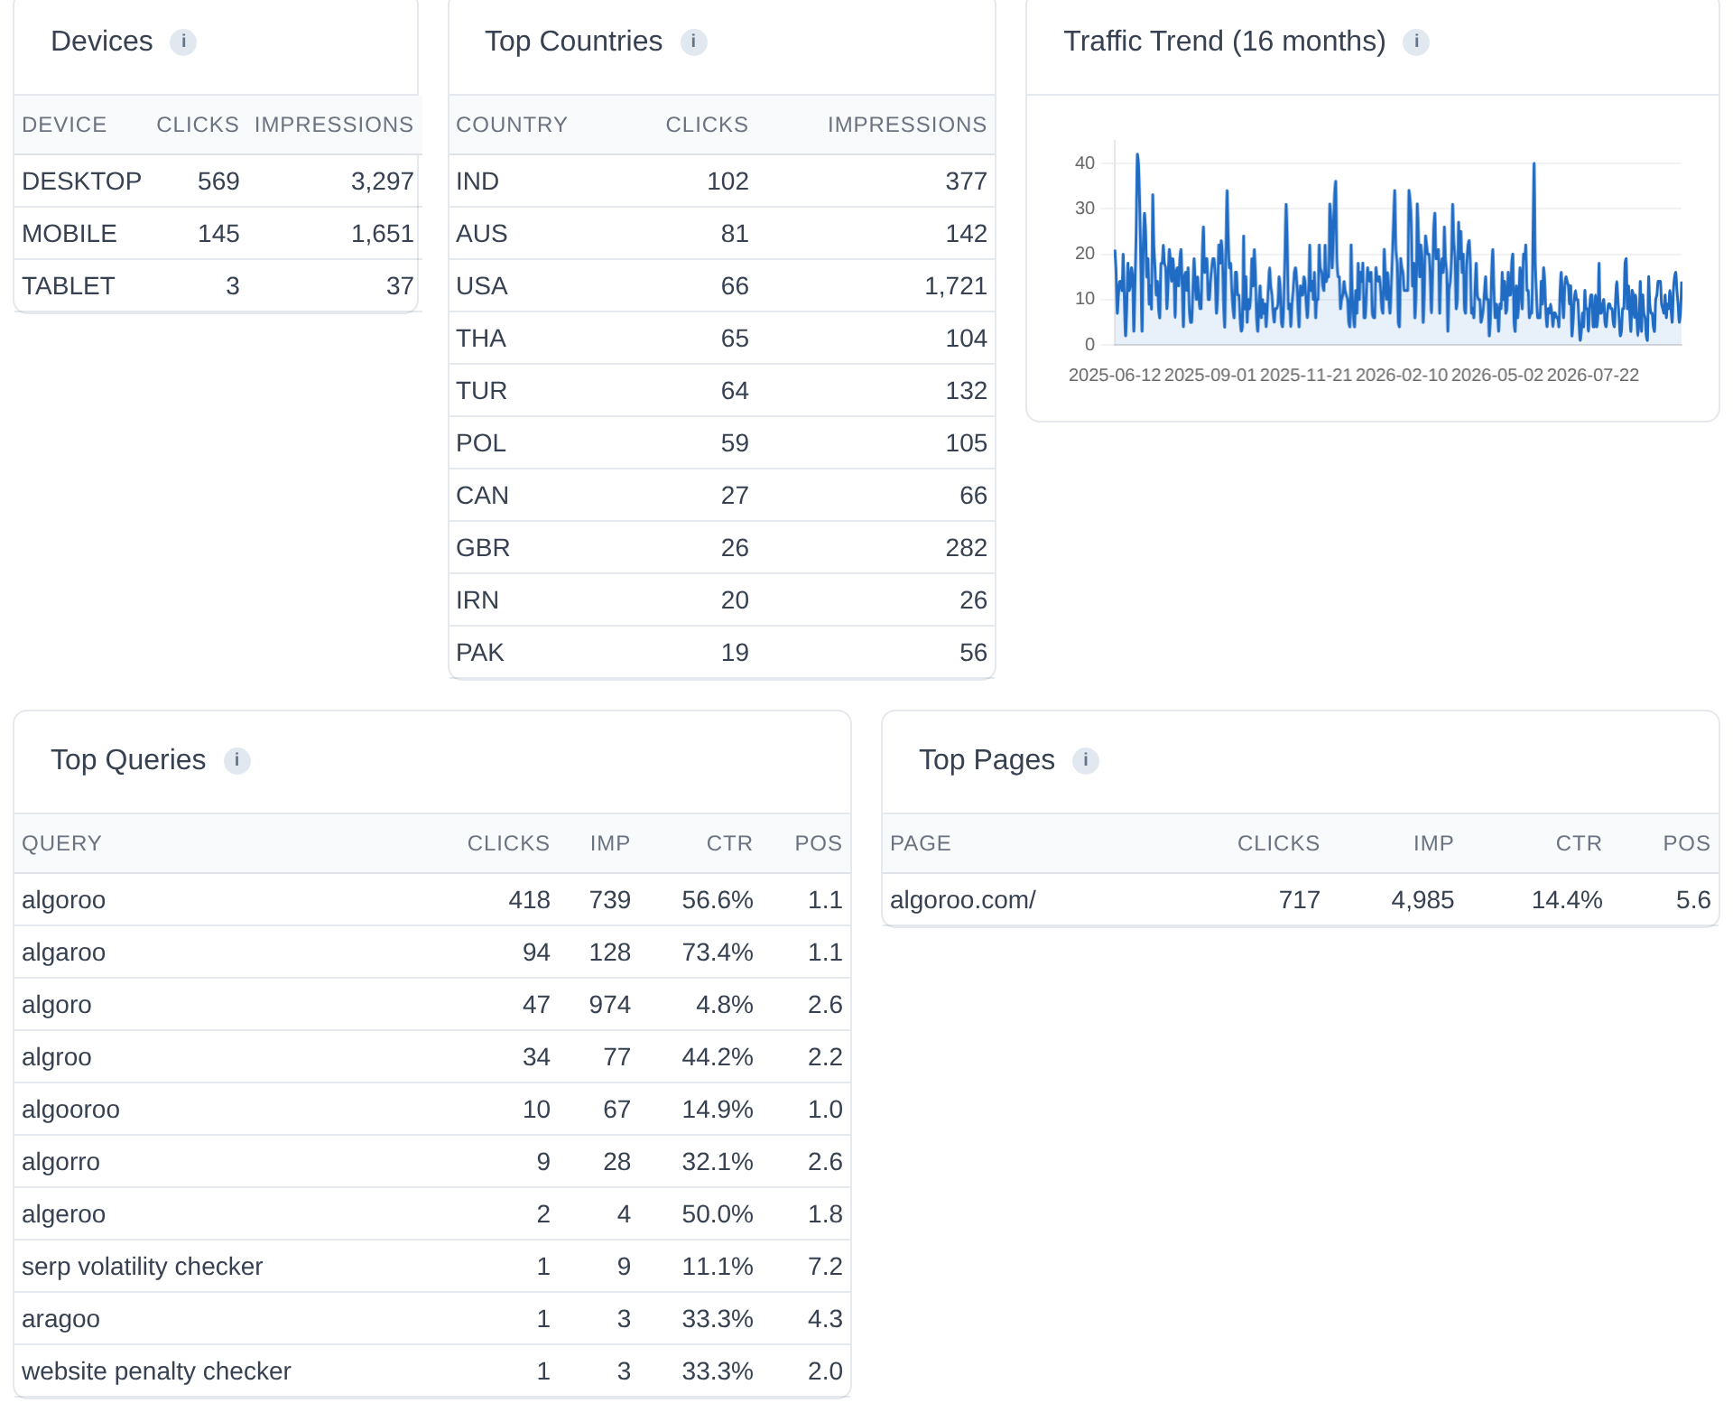The height and width of the screenshot is (1403, 1733).
Task: Select 'website penalty checker' query
Action: pyautogui.click(x=156, y=1371)
